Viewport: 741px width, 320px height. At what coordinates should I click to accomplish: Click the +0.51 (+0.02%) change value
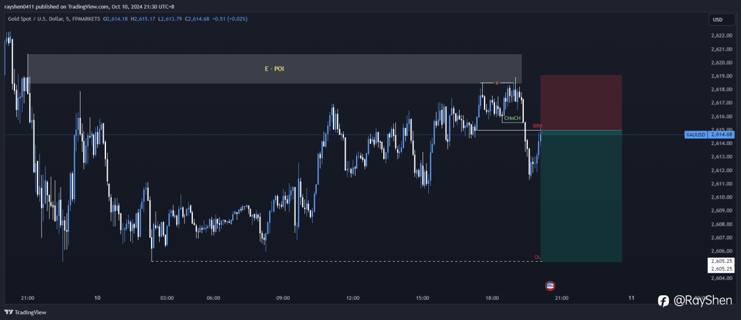[230, 19]
